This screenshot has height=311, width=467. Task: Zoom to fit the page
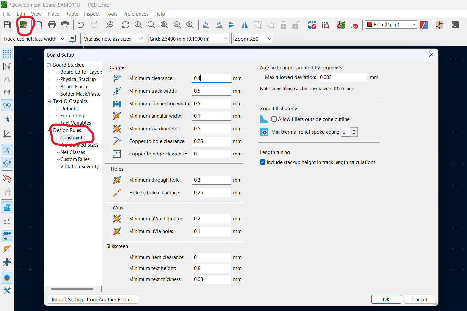(x=164, y=25)
